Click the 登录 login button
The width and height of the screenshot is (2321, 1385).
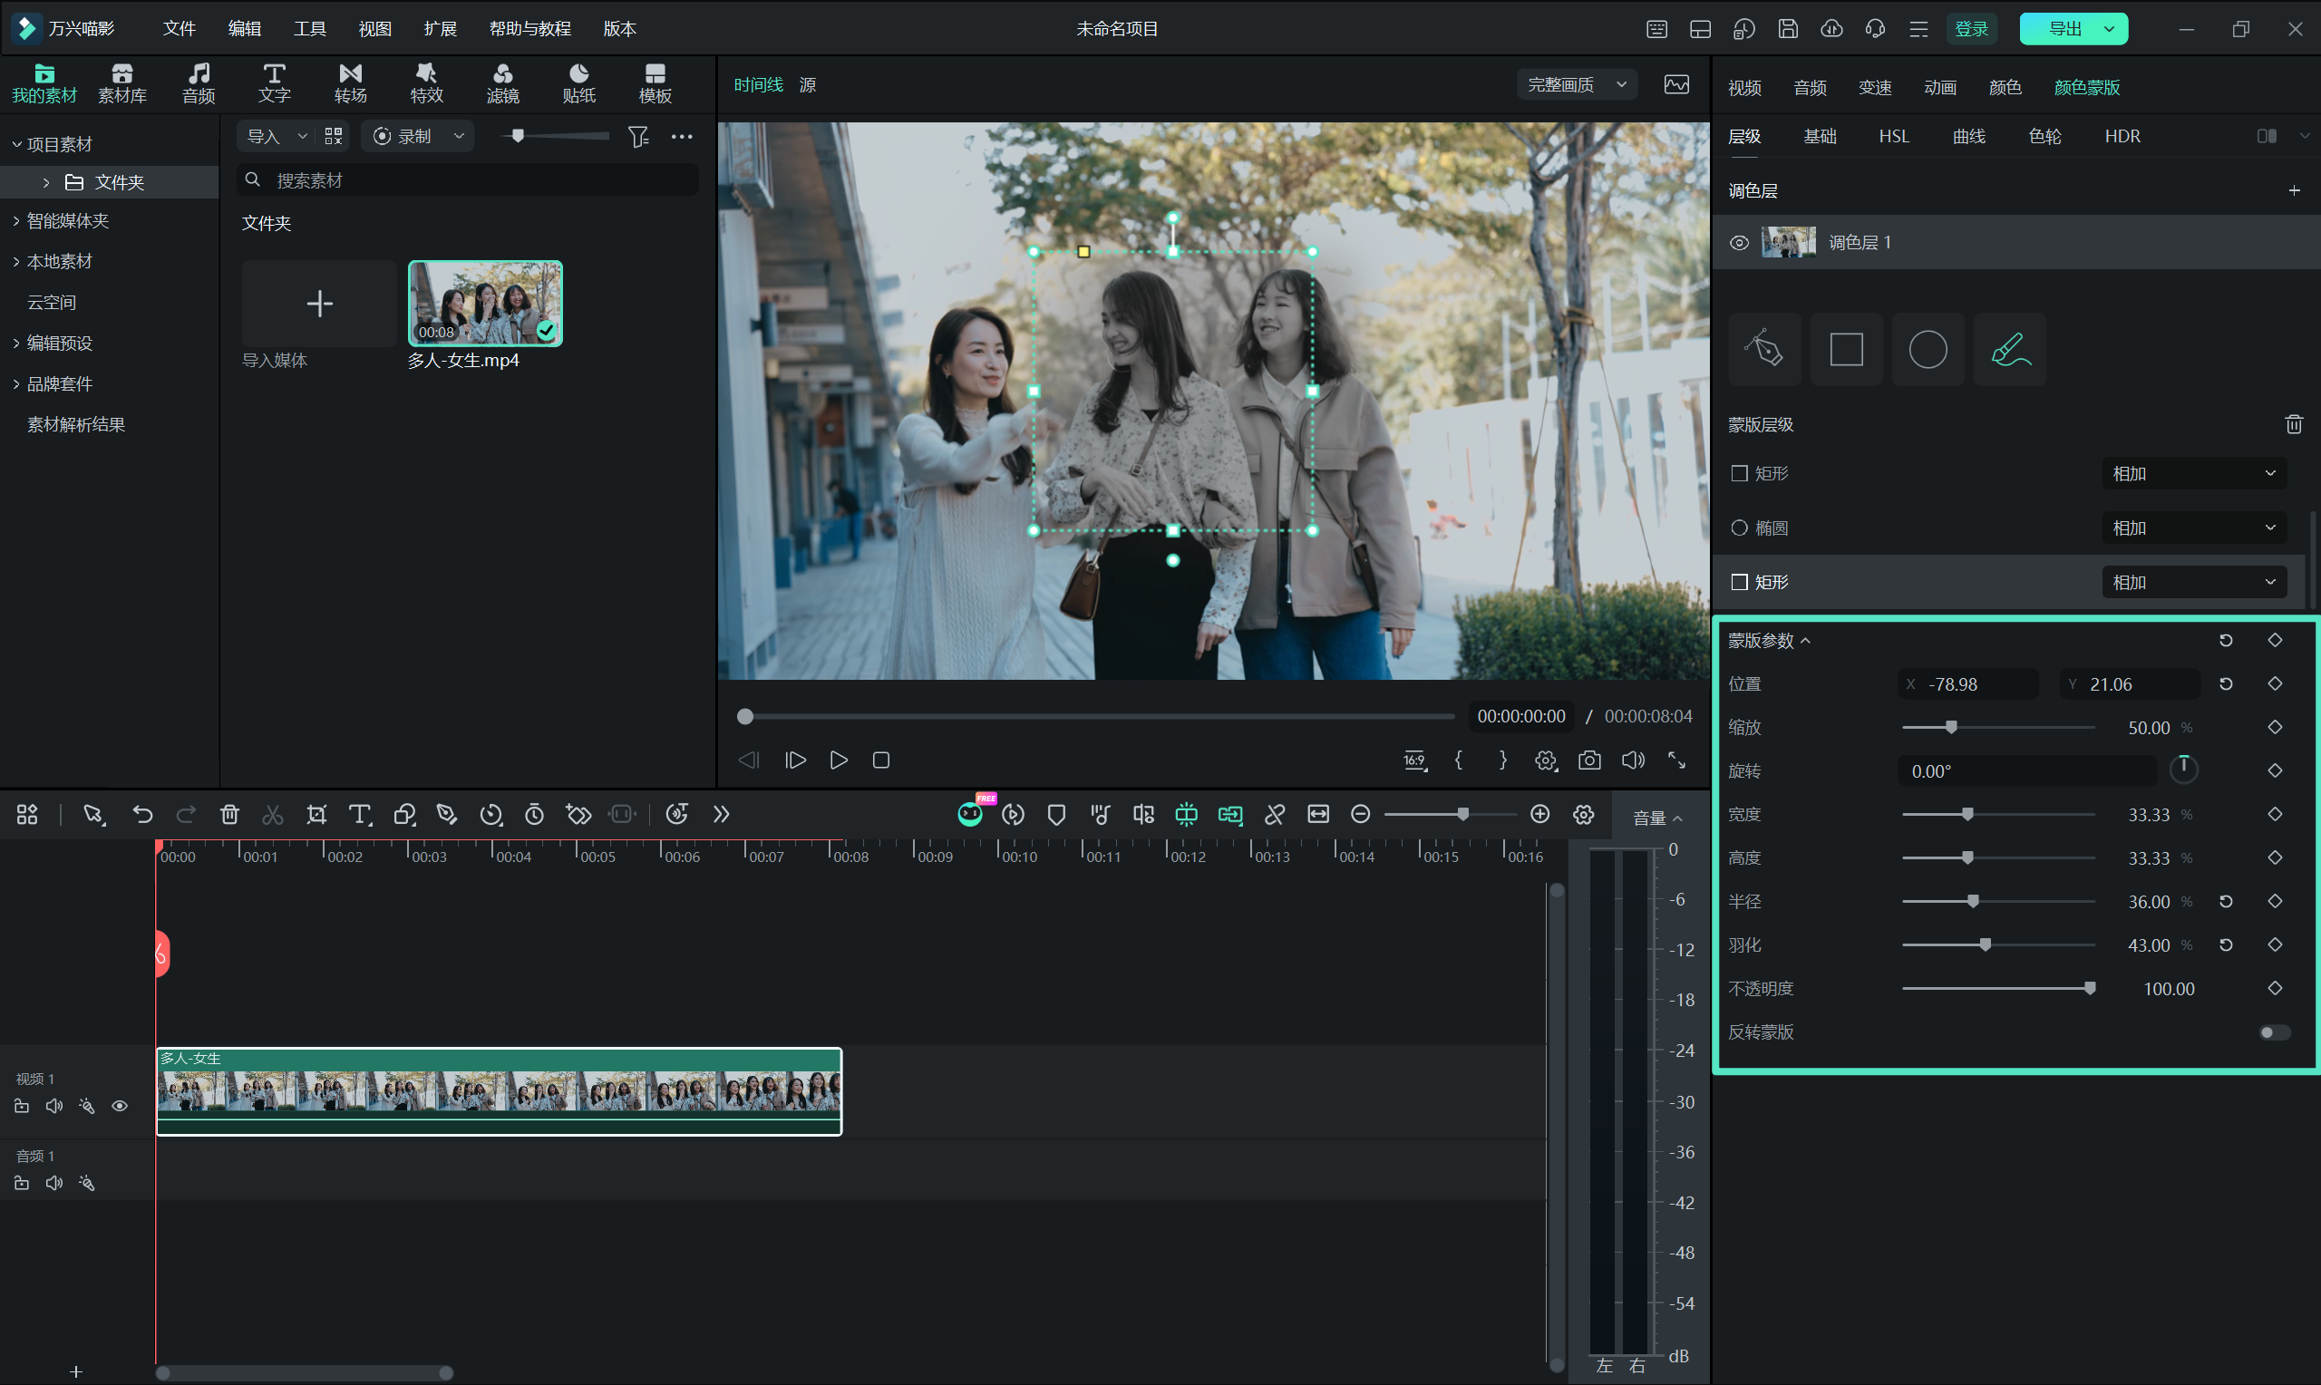(x=1971, y=29)
